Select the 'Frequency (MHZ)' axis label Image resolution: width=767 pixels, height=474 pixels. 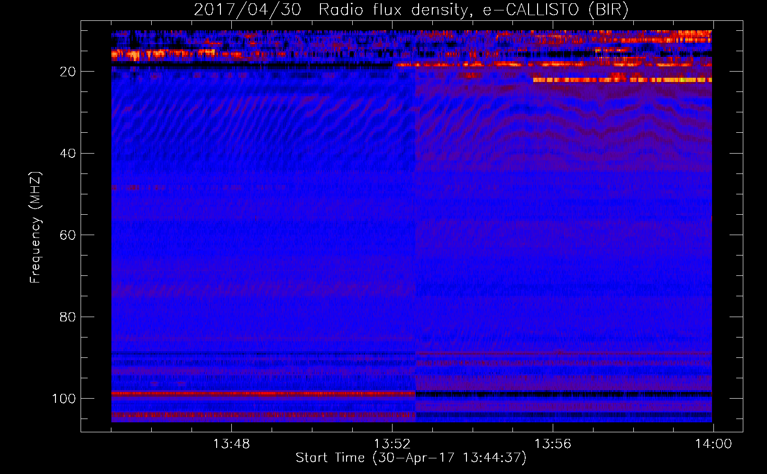[36, 228]
